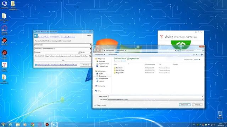Viewport: 227px width, 127px height.
Task: Sort by the Тип column header
Action: (160, 64)
